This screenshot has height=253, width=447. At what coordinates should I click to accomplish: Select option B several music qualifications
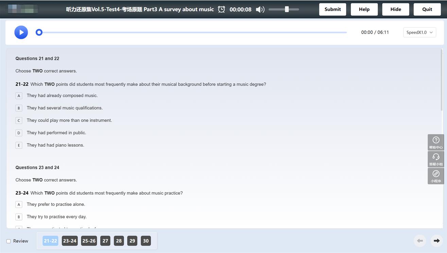tap(19, 108)
